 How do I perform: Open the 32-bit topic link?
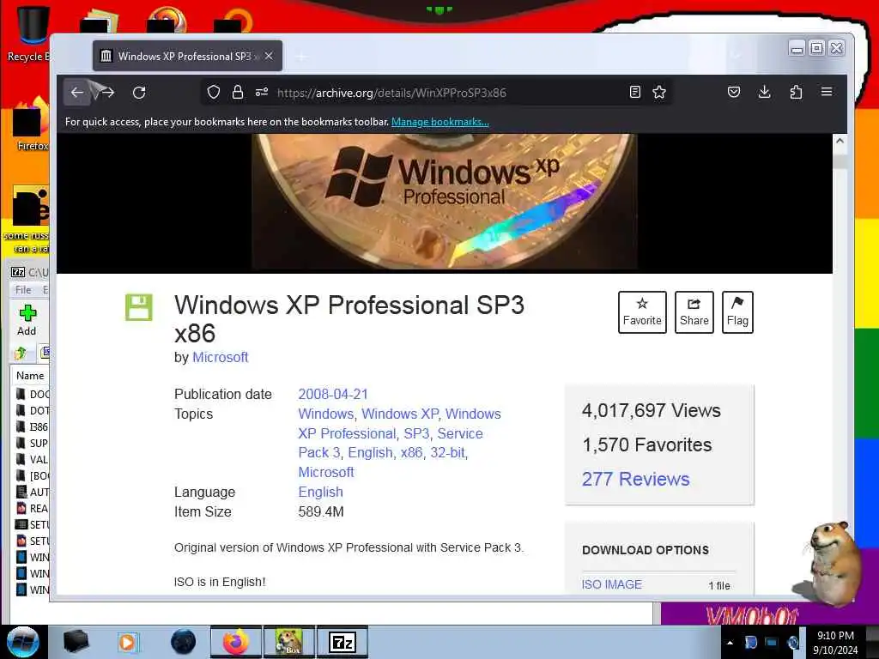click(x=447, y=453)
